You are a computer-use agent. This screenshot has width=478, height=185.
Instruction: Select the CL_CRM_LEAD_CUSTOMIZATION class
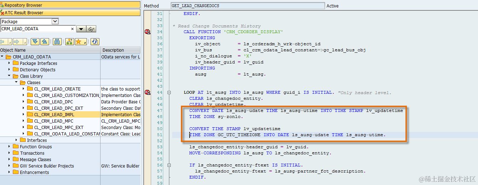pos(67,95)
